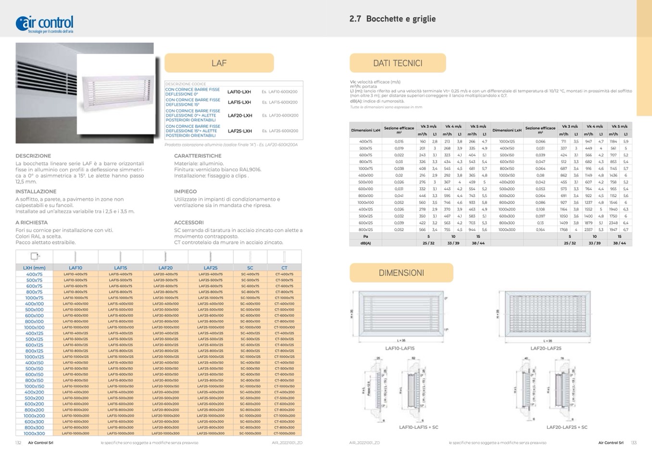Click the 2.7 Bocchette e griglie section title

click(x=392, y=19)
